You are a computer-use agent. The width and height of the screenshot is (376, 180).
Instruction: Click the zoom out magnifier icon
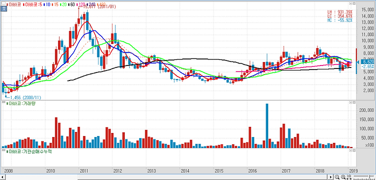[337, 177]
